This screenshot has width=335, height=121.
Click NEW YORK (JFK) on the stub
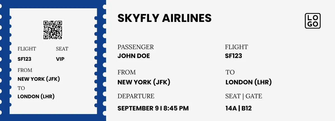pyautogui.click(x=39, y=79)
